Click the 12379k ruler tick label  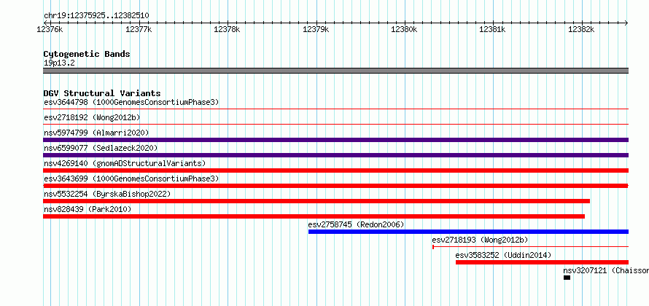click(x=316, y=29)
